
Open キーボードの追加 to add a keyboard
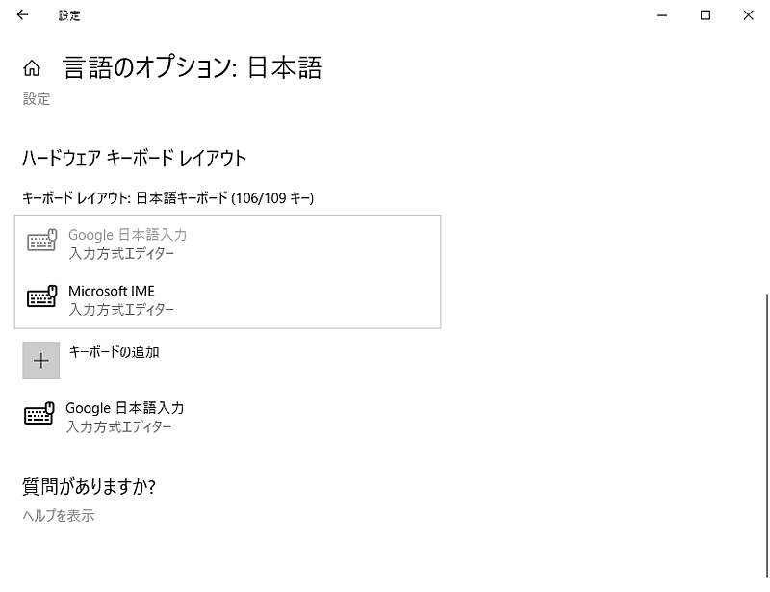point(112,351)
